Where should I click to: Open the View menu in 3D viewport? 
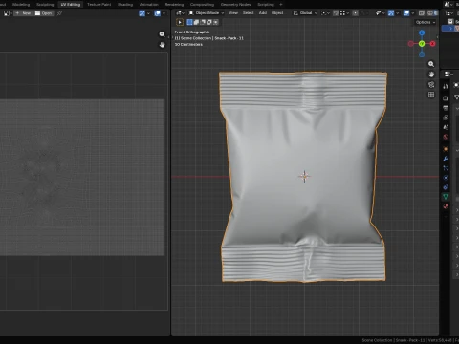233,13
